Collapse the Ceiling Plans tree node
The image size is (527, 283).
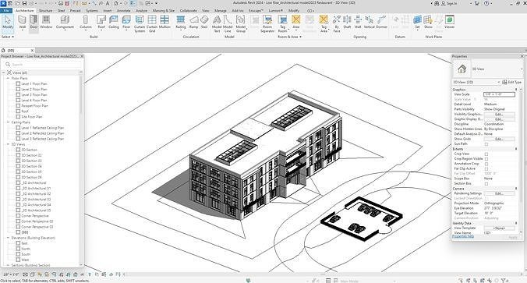[8, 122]
